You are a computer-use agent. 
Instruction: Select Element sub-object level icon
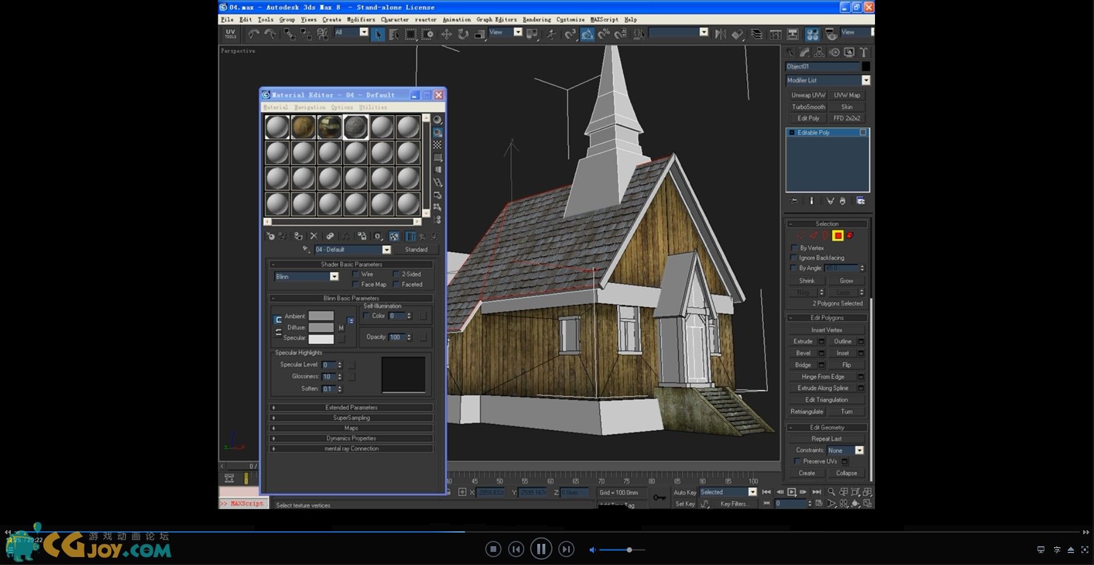tap(850, 235)
